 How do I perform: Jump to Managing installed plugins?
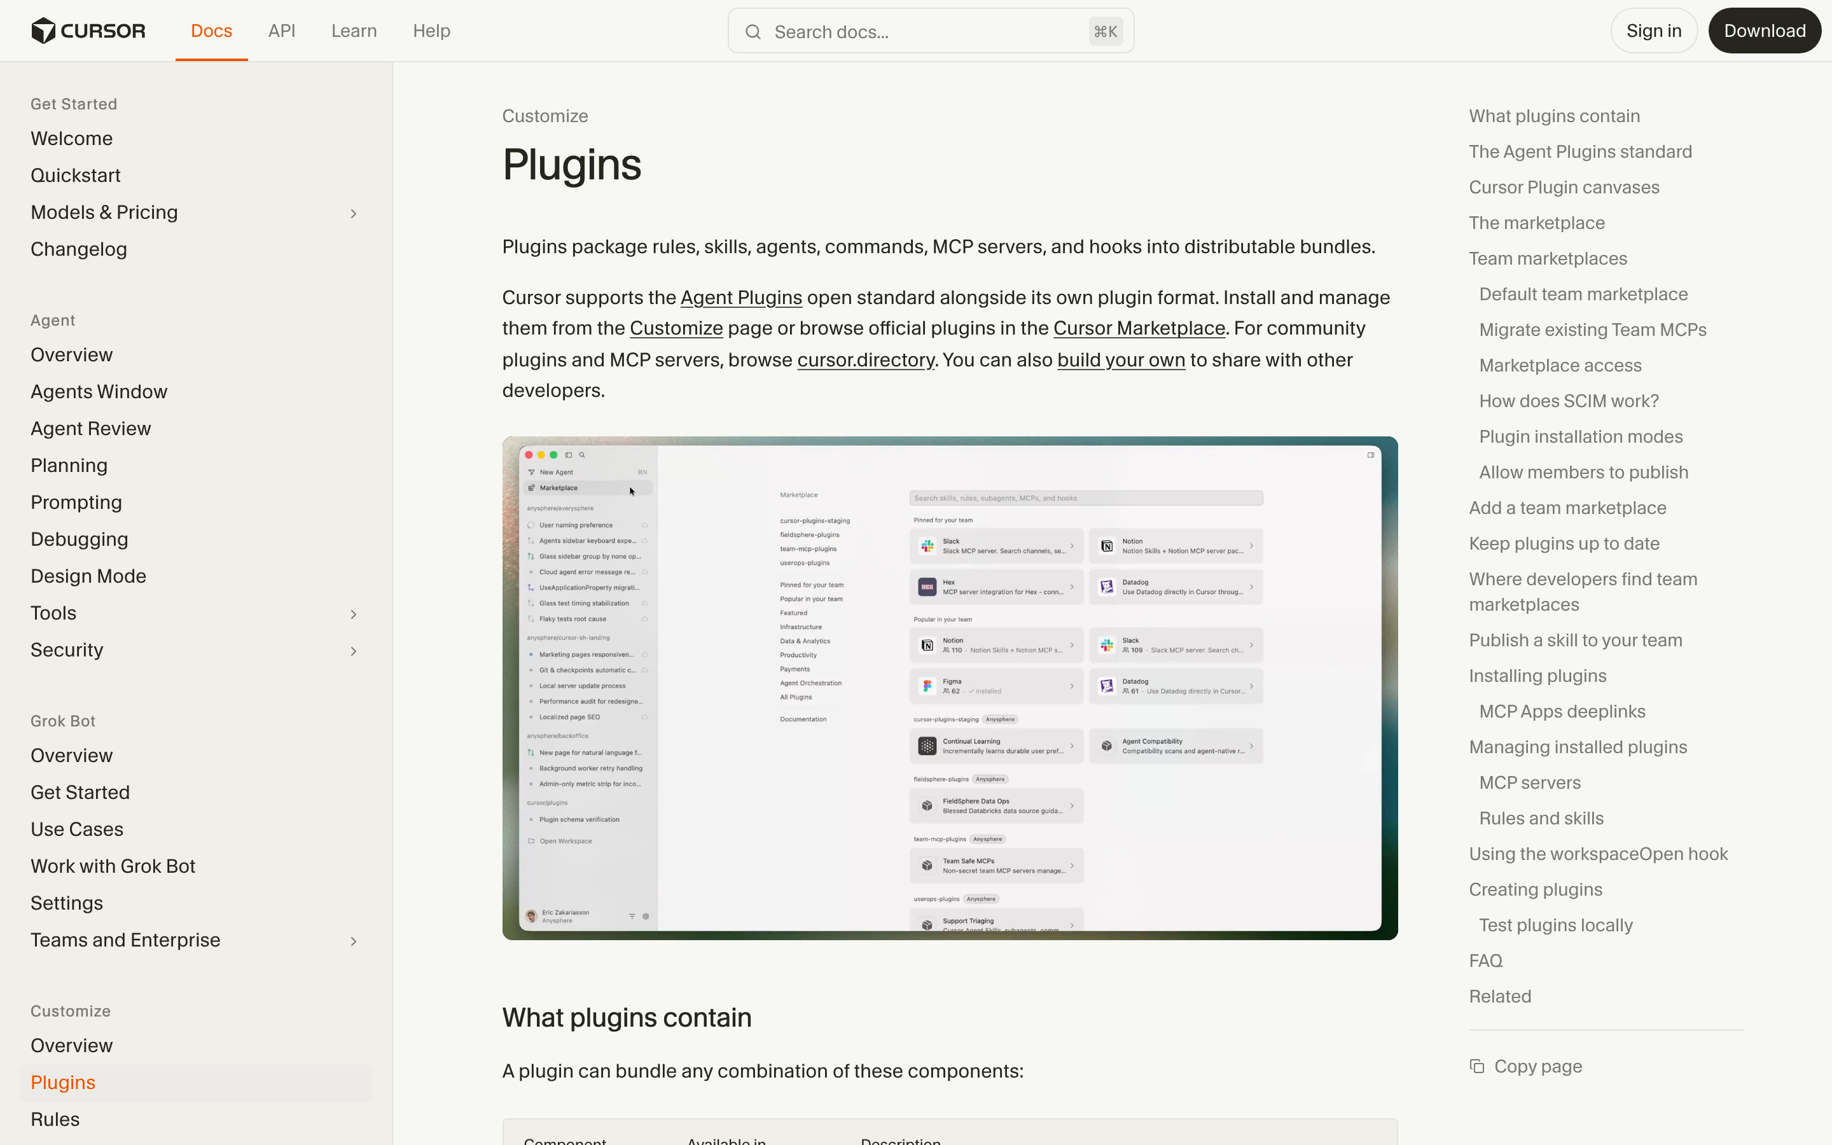1578,747
